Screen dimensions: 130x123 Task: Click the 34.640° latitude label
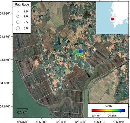pos(5,106)
